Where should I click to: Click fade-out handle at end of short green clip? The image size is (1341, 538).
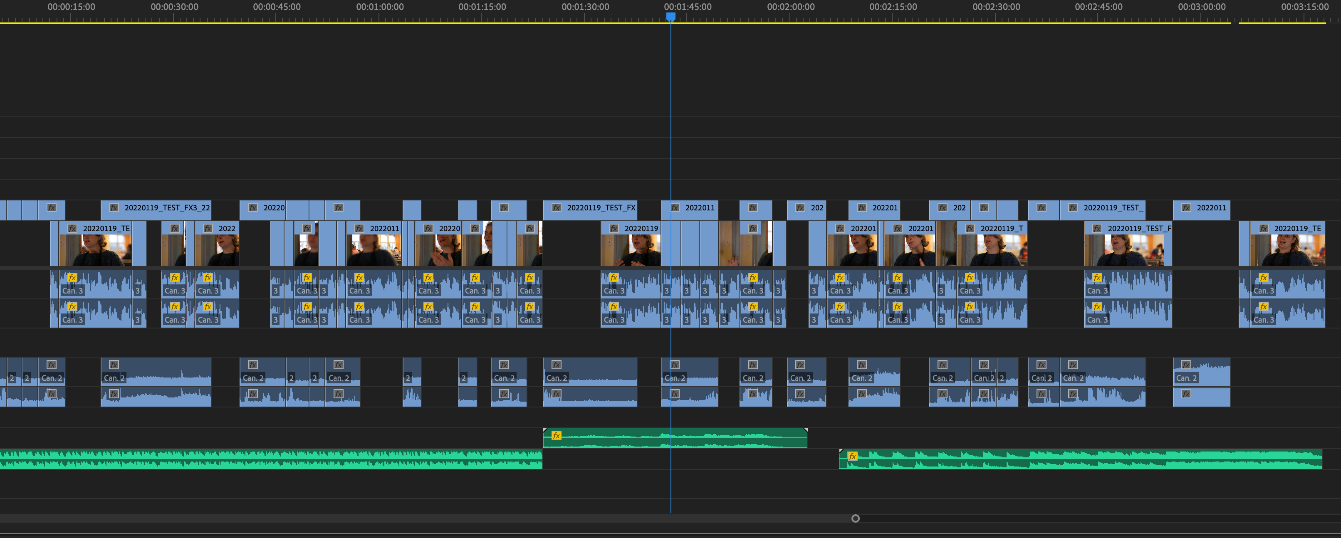805,430
